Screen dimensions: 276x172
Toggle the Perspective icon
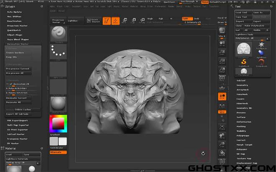click(222, 78)
